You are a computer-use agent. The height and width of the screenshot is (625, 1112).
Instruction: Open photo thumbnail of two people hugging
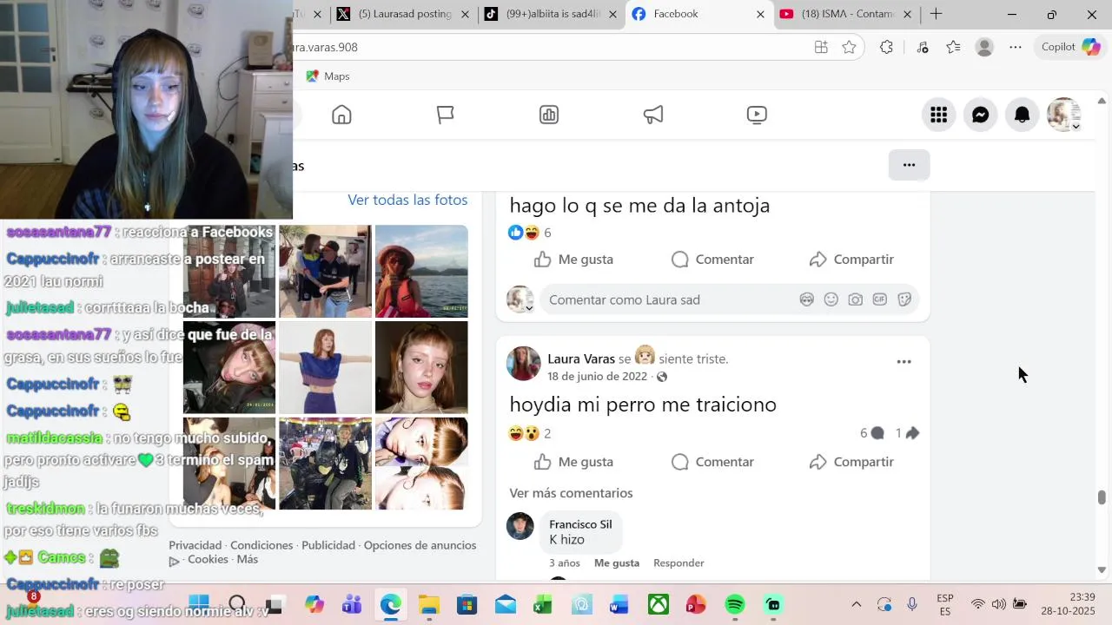click(x=325, y=271)
